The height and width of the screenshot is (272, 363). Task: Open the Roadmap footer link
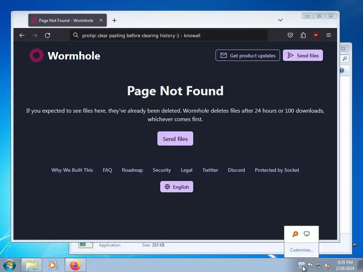pos(133,170)
